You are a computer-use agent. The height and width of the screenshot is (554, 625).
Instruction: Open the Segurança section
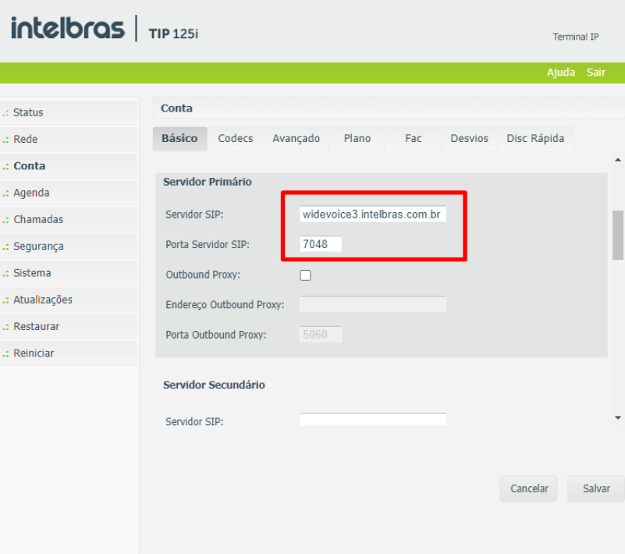pos(69,246)
